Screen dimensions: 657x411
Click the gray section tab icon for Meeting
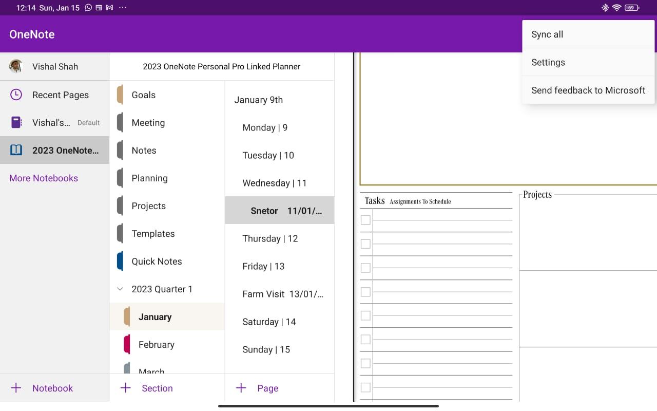tap(120, 122)
